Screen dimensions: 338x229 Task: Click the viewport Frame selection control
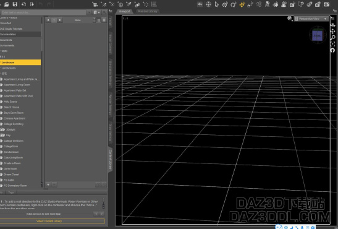333,44
